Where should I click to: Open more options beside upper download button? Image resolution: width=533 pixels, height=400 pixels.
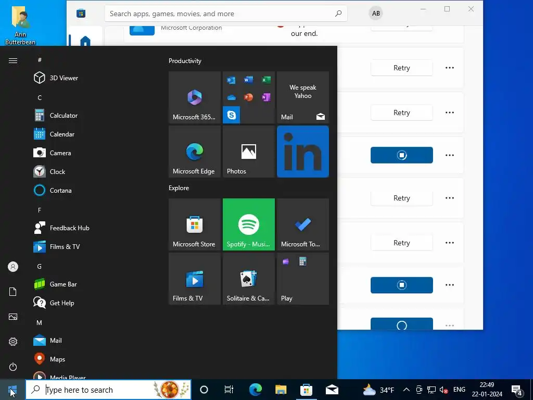point(449,155)
